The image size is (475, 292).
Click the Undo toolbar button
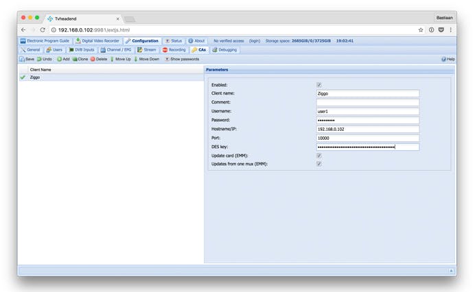coord(45,59)
